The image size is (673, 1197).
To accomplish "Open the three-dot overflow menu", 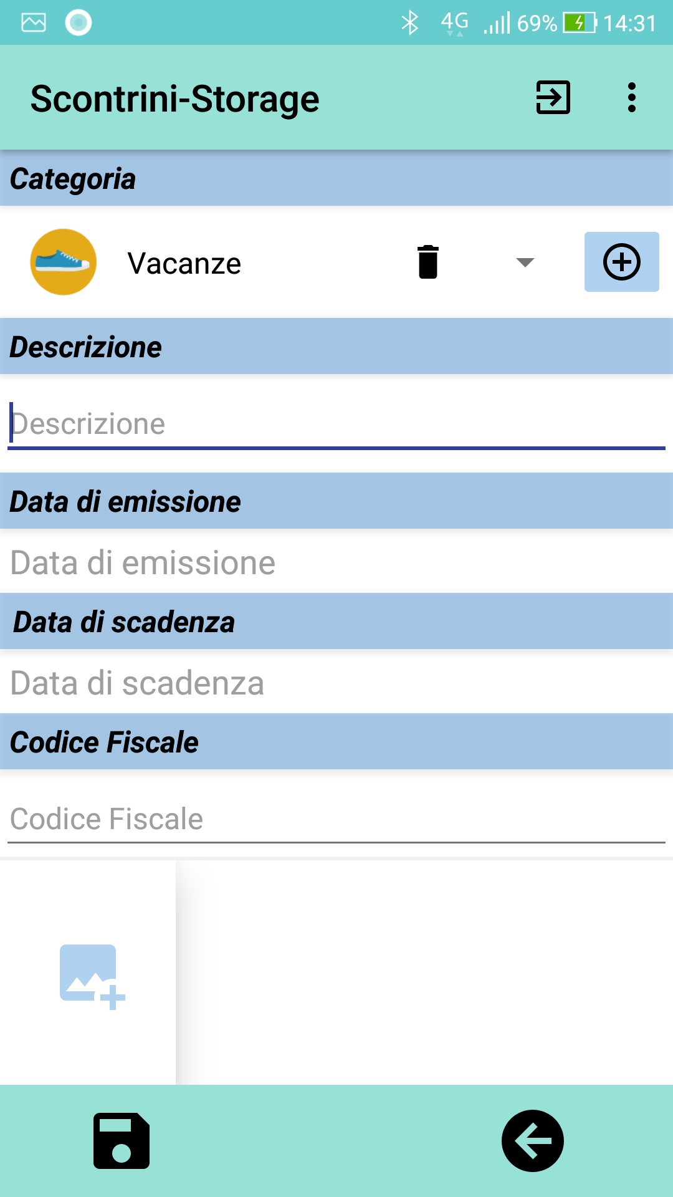I will click(631, 98).
